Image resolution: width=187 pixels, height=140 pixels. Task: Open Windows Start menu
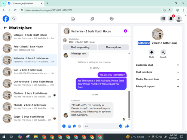(4, 137)
